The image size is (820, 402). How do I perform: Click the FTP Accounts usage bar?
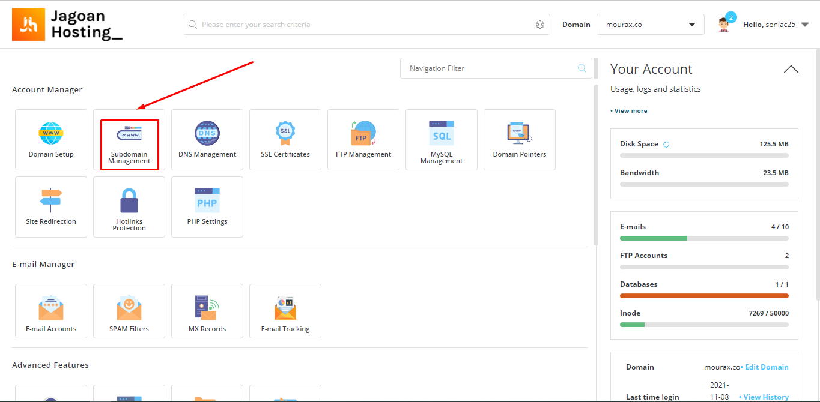pyautogui.click(x=704, y=267)
